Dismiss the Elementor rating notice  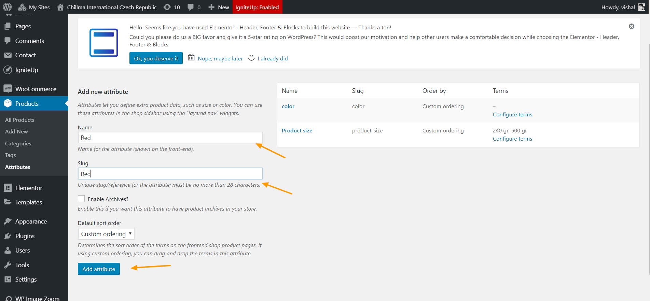pos(632,26)
